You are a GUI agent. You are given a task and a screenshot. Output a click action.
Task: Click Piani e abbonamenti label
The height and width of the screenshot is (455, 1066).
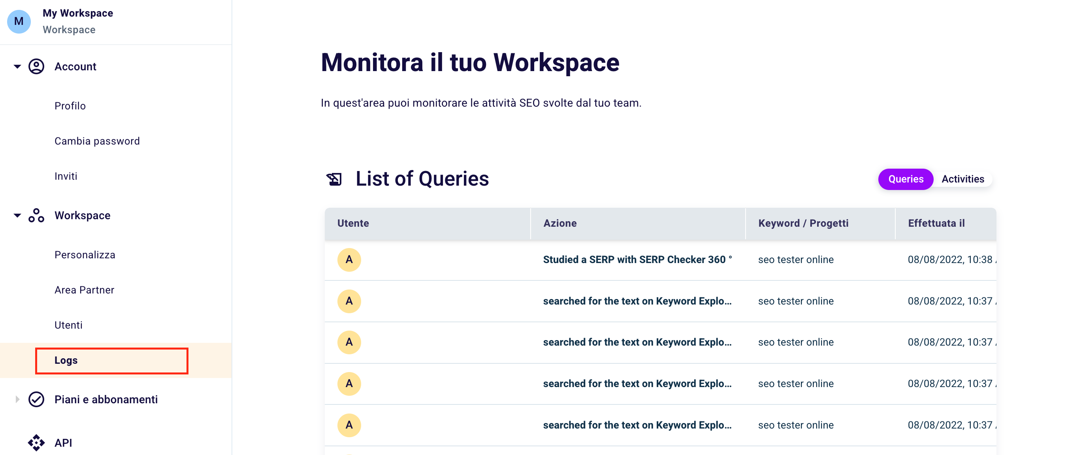click(106, 400)
